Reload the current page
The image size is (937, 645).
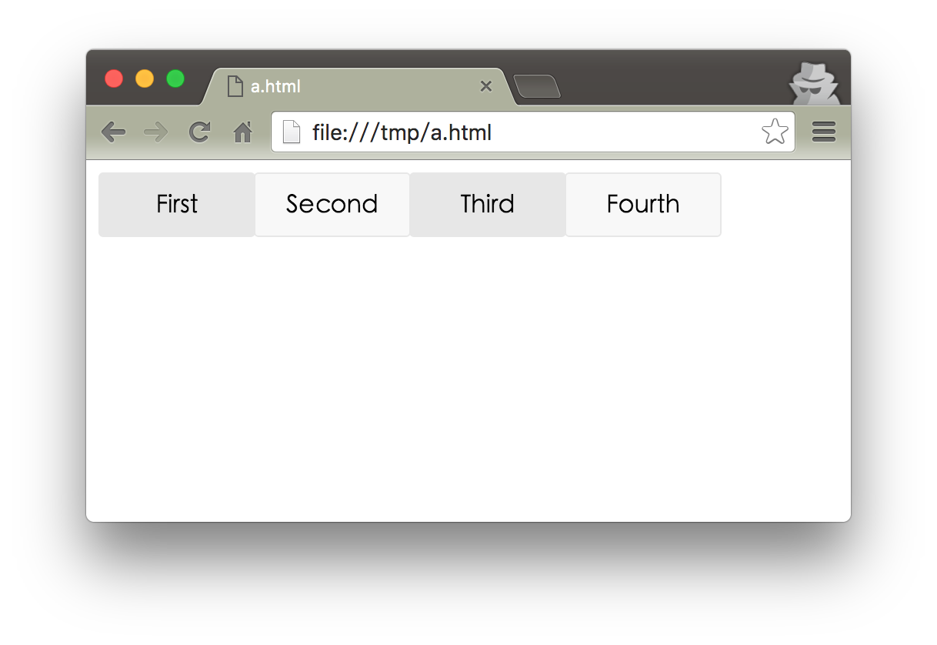click(x=200, y=132)
